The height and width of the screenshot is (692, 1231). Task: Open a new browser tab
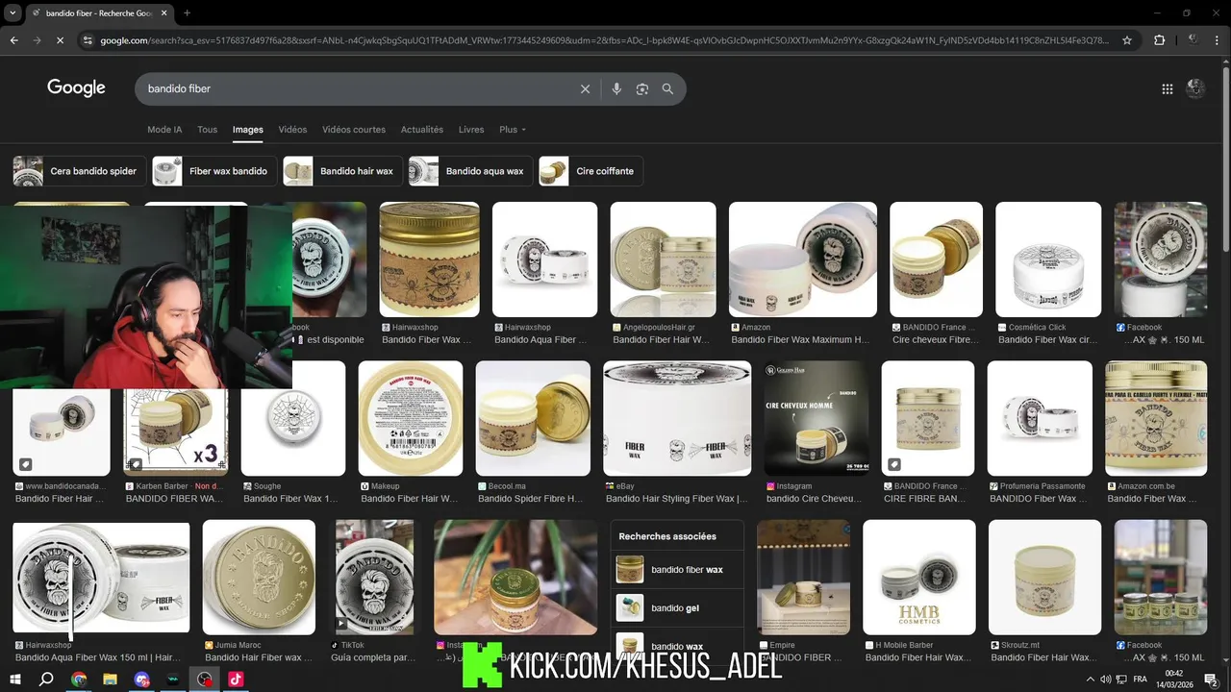point(187,13)
